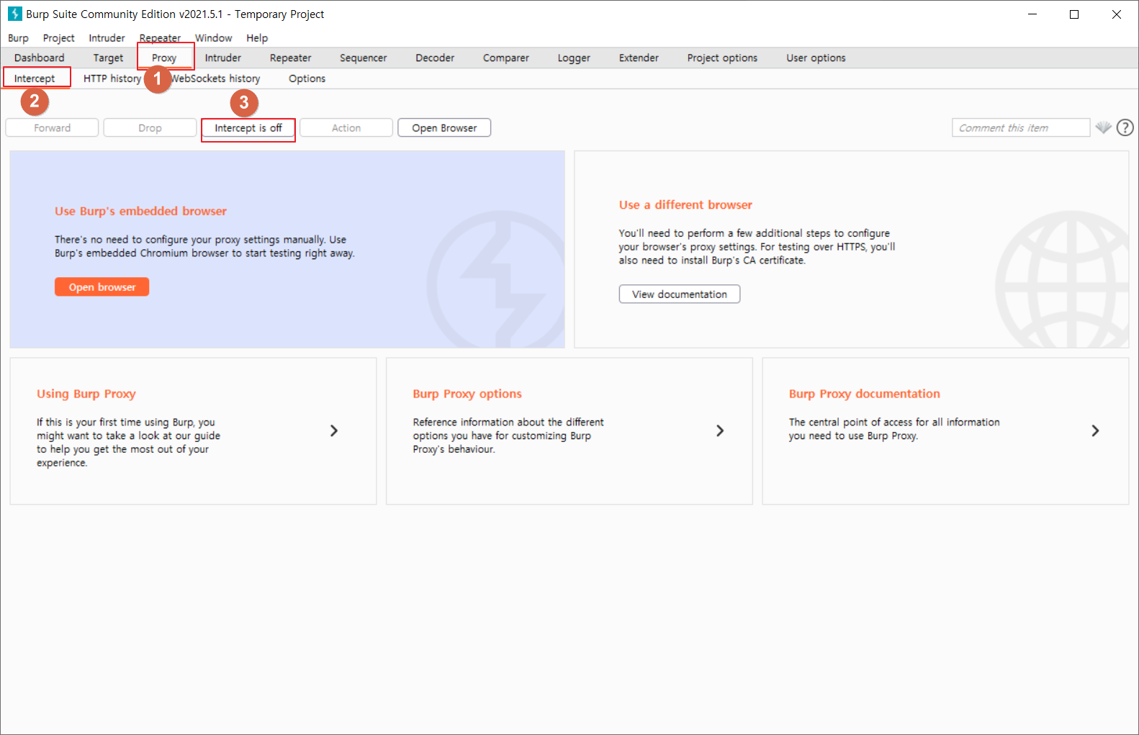Open the help question mark icon
The height and width of the screenshot is (735, 1139).
point(1125,127)
